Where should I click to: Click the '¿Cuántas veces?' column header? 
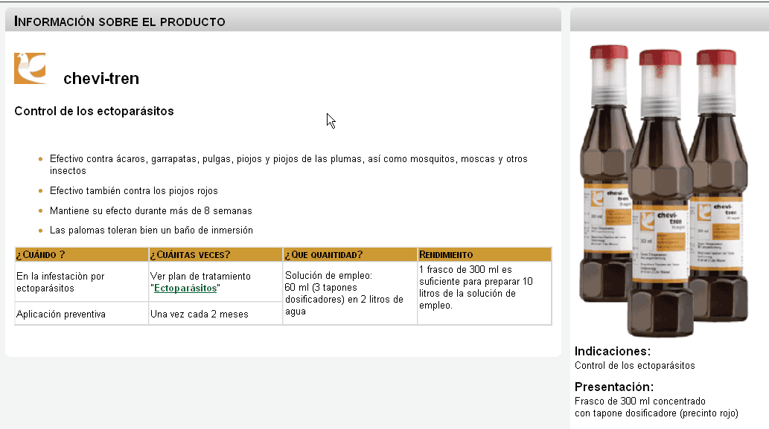[216, 255]
